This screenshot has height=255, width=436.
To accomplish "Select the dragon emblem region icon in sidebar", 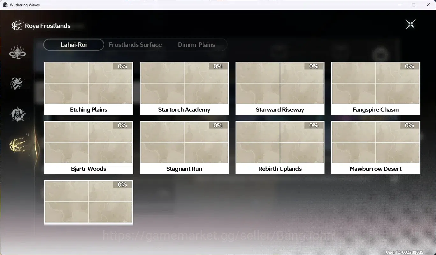I will (x=18, y=52).
